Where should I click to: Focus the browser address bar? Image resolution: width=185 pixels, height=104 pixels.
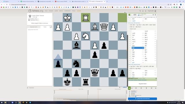pos(88,5)
